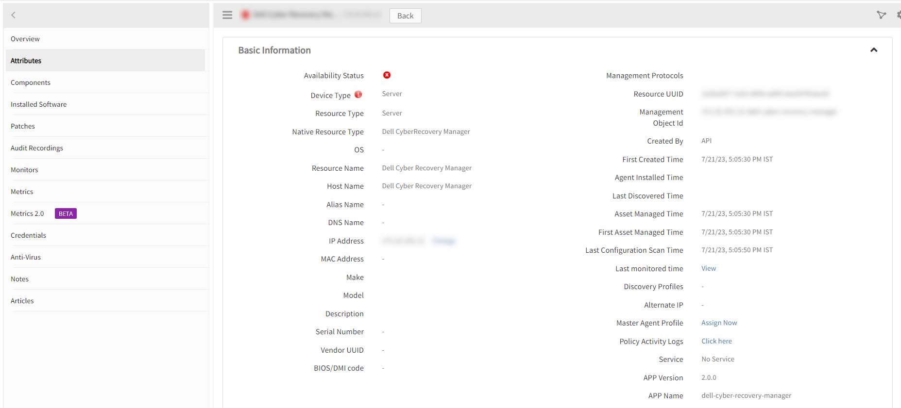Click the Device Type value Server
This screenshot has height=408, width=901.
click(392, 94)
